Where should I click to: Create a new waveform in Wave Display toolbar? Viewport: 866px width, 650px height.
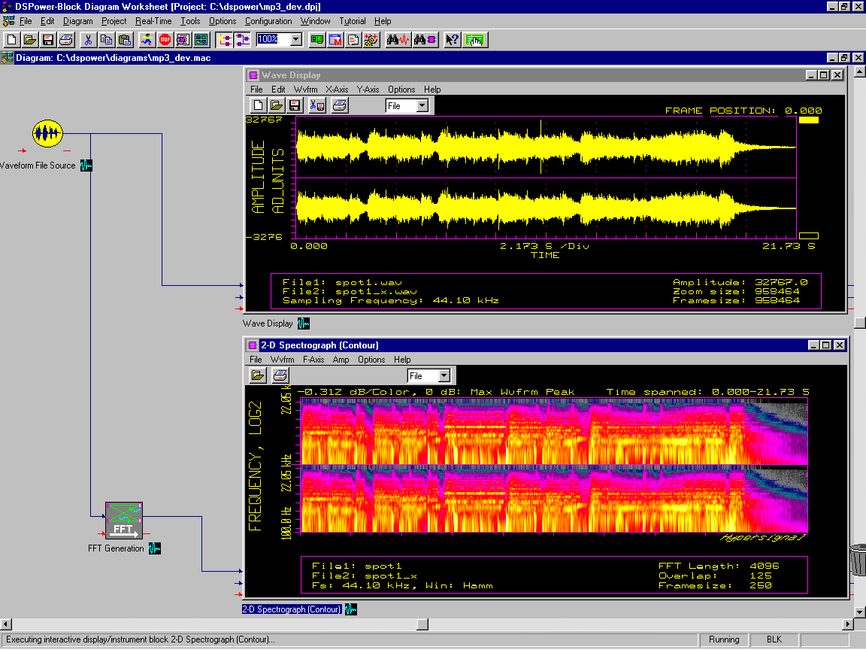coord(258,105)
